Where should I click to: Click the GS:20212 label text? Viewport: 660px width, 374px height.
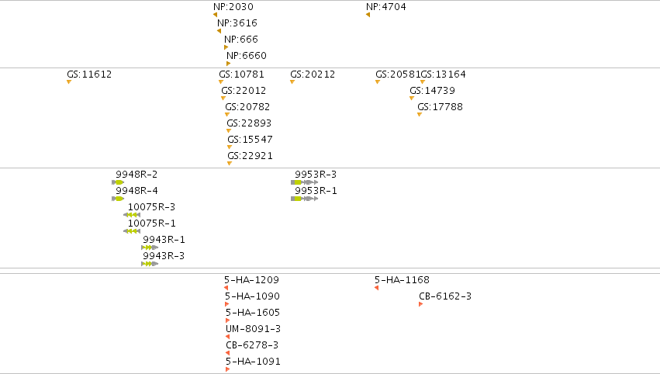point(313,74)
